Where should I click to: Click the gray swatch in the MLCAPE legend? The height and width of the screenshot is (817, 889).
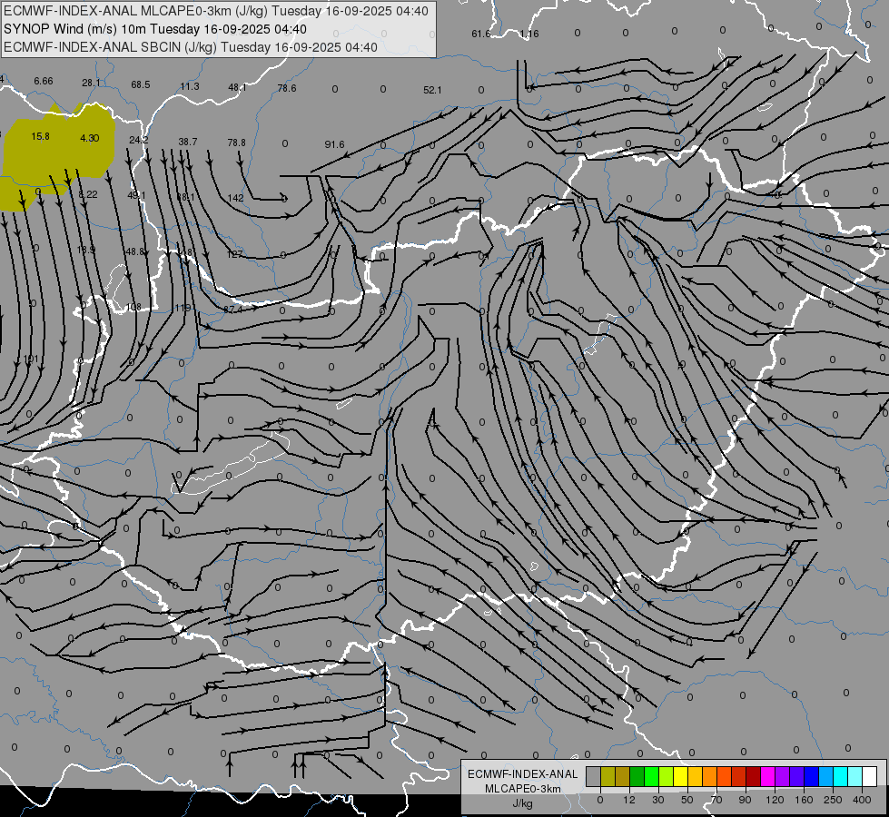(594, 777)
